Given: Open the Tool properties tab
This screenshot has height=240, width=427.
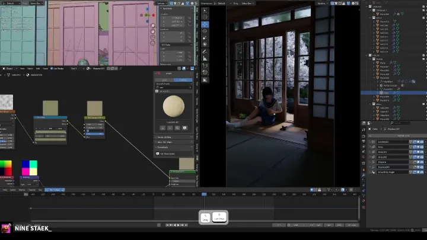Looking at the screenshot, I should pyautogui.click(x=364, y=130).
